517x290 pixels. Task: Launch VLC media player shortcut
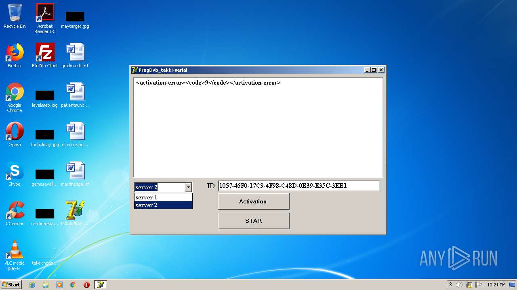15,255
